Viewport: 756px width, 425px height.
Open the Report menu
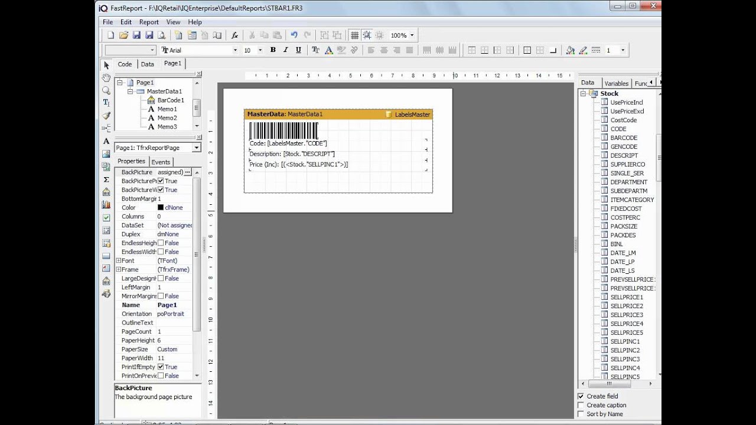[x=149, y=22]
